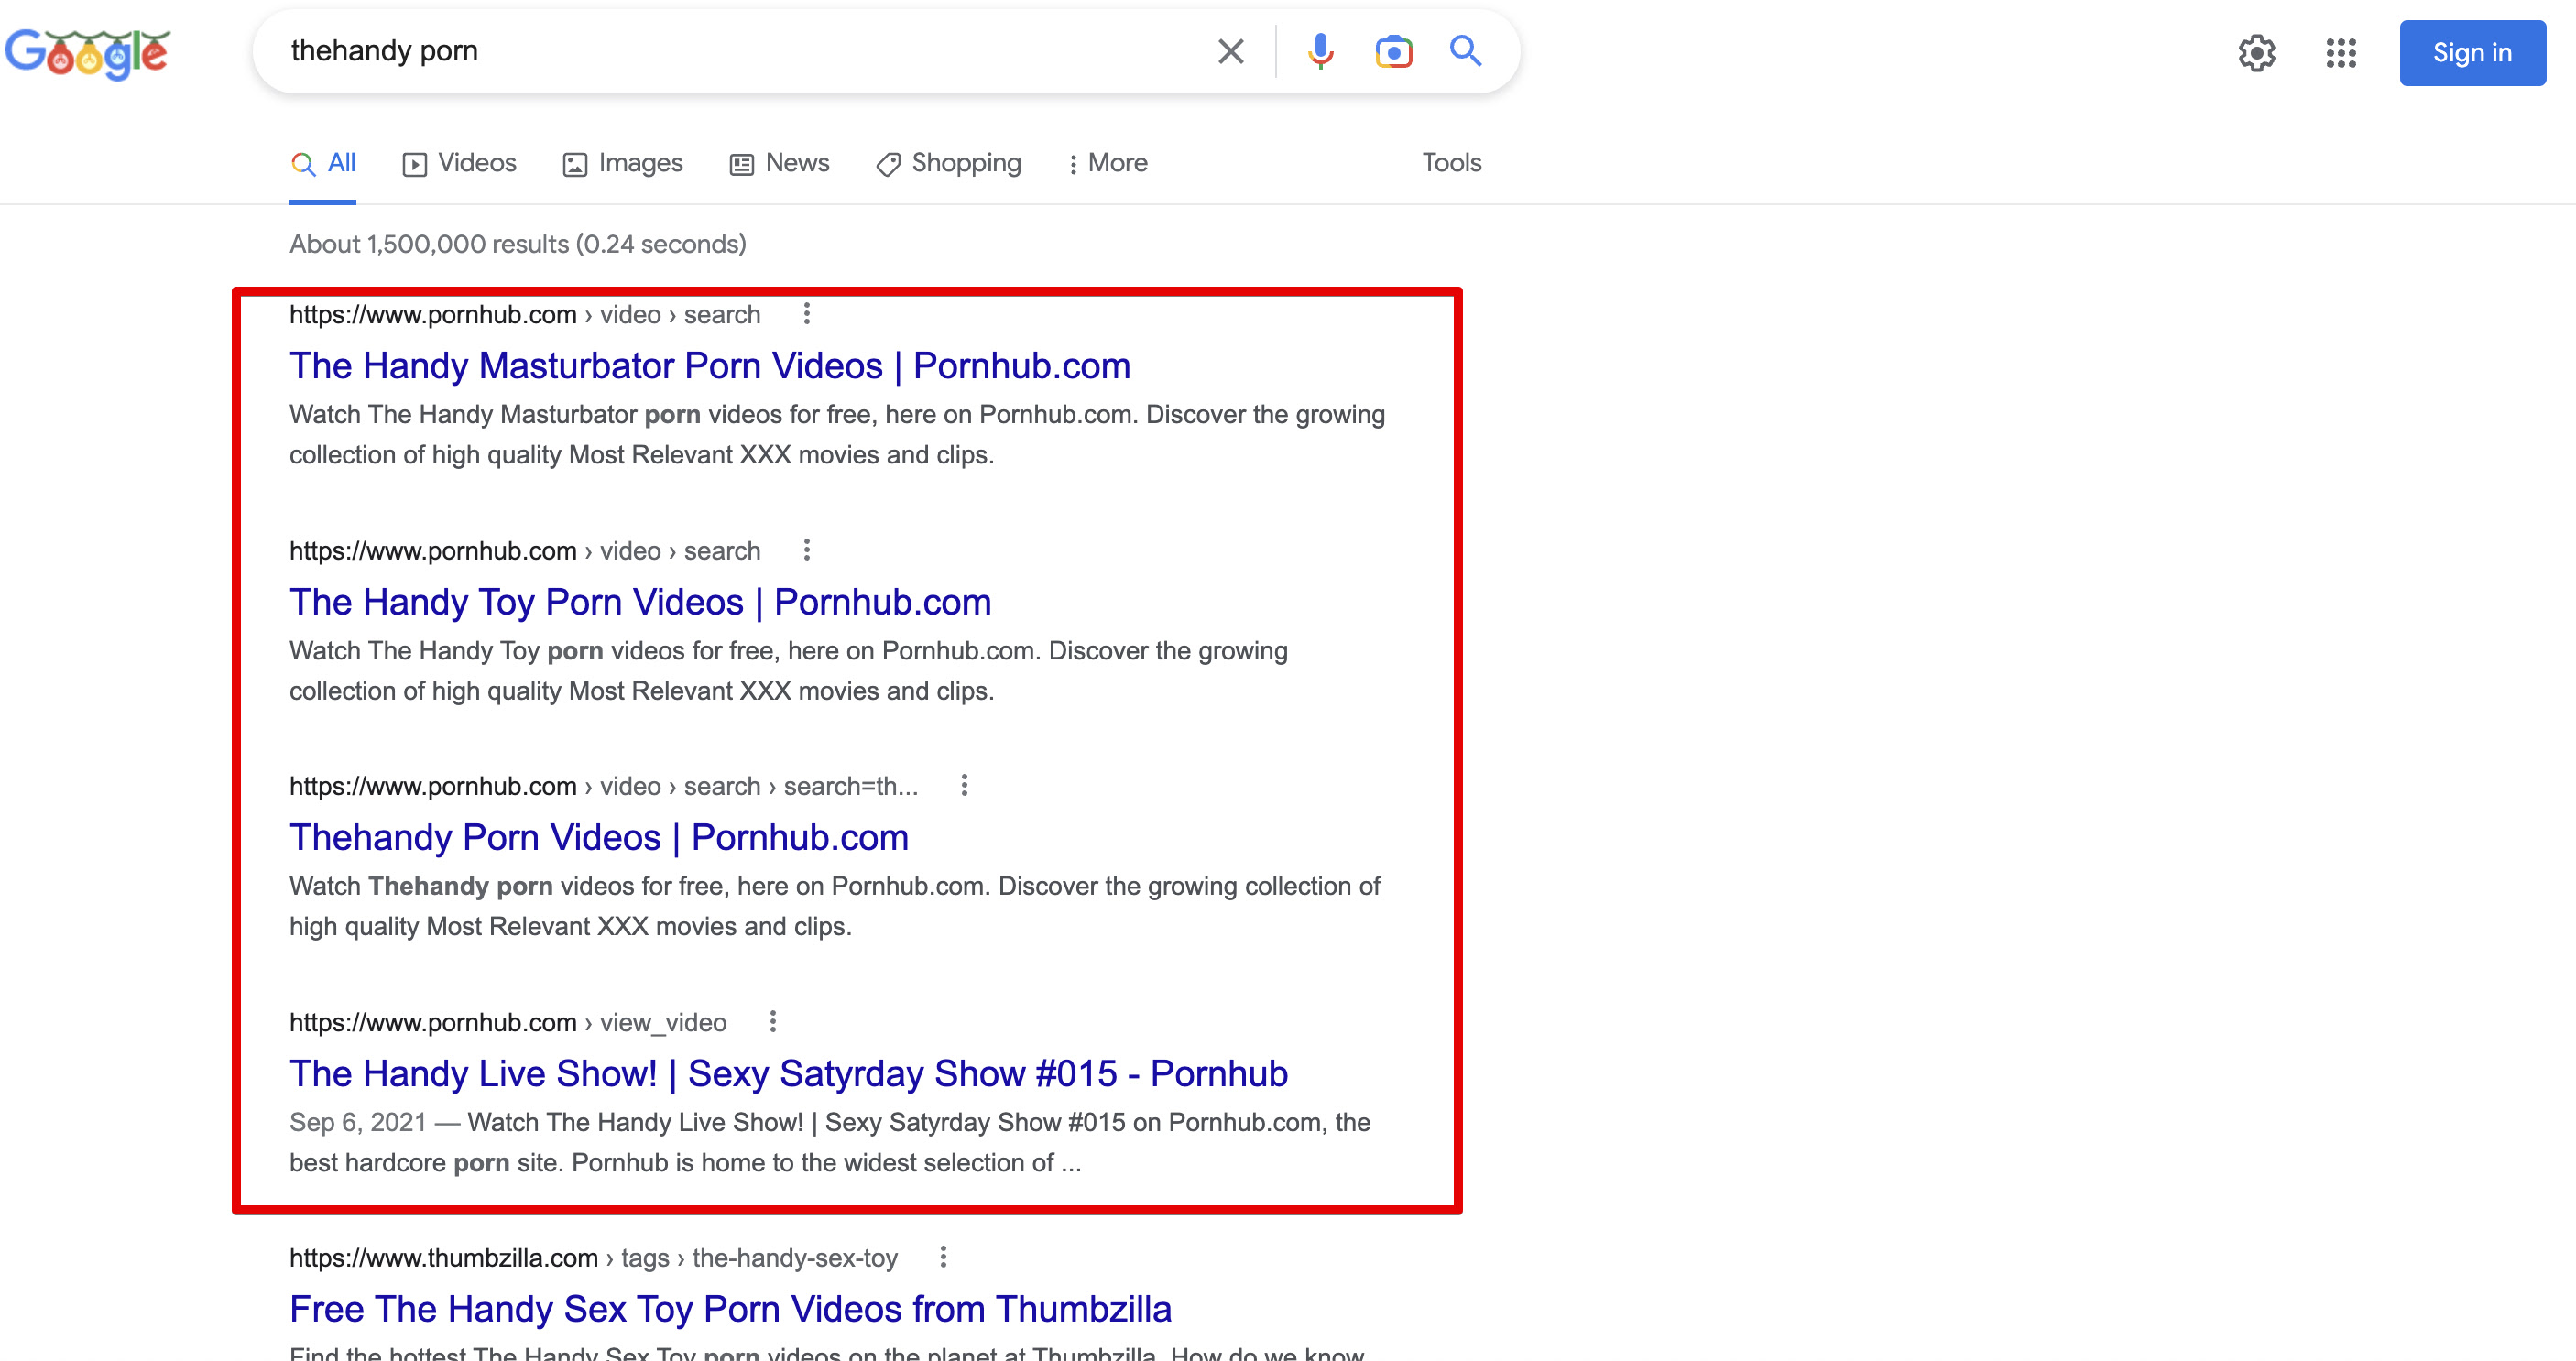Click the Google Apps grid icon
The image size is (2576, 1361).
2339,51
